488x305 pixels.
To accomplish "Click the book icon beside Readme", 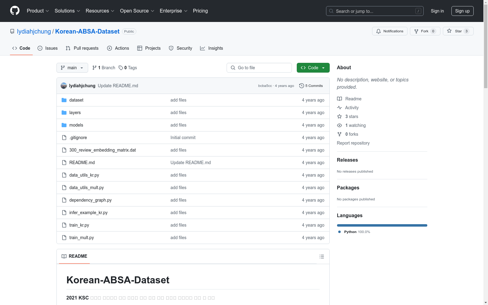I will [x=339, y=99].
